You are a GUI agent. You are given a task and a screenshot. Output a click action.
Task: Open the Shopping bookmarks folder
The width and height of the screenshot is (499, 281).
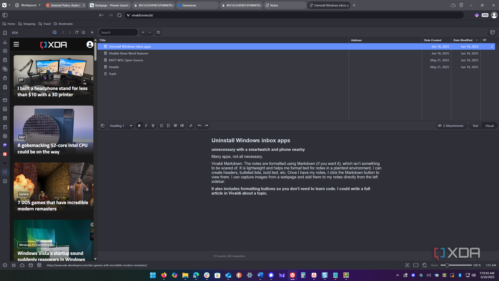coord(27,24)
